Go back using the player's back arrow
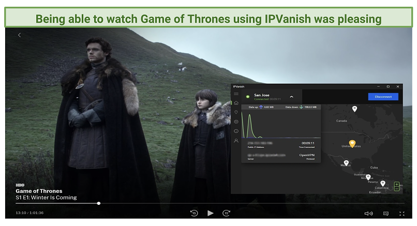 pyautogui.click(x=19, y=35)
